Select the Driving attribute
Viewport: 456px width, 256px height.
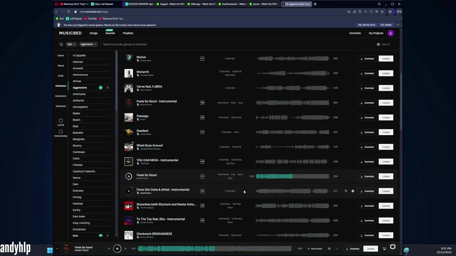[77, 197]
